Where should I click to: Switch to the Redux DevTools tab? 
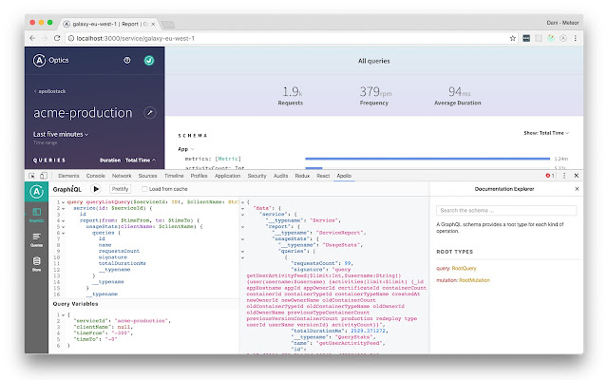[x=302, y=176]
